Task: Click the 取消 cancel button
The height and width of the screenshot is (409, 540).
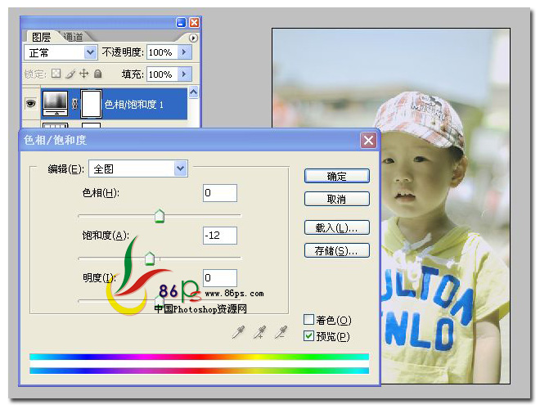Action: (336, 199)
